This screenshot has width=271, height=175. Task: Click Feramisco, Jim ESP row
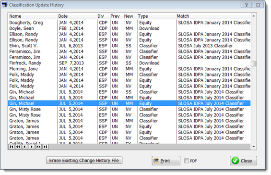coord(130,57)
